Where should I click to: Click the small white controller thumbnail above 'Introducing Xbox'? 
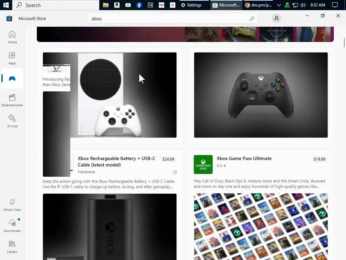pos(56,69)
